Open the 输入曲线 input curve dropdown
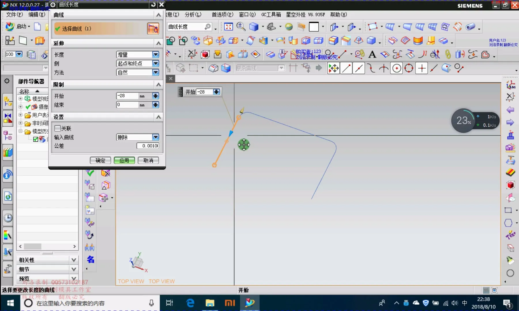The image size is (519, 311). tap(155, 137)
